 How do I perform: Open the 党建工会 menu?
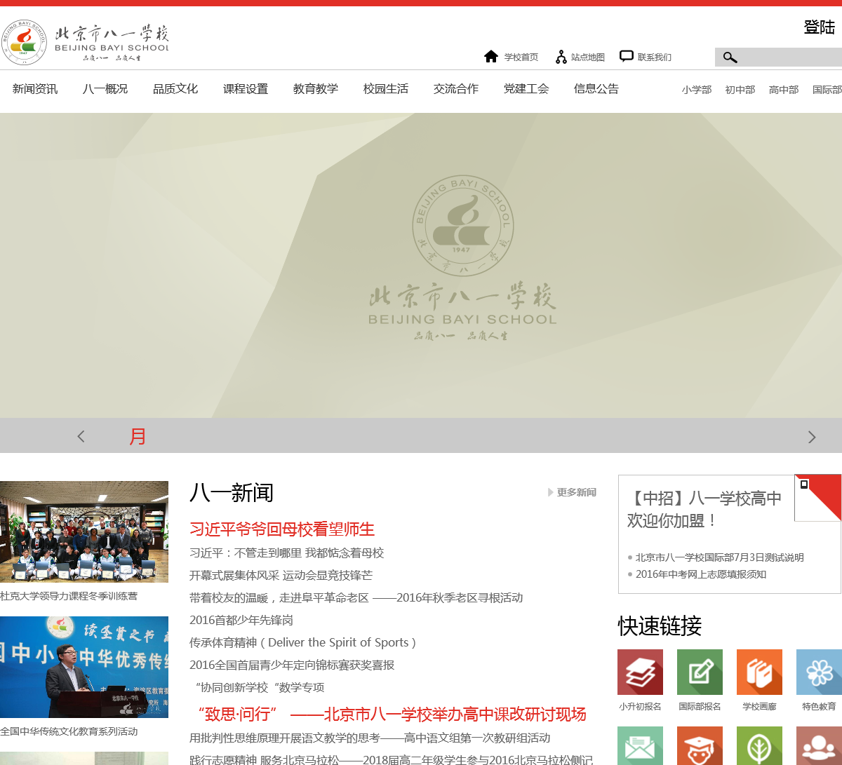[x=526, y=89]
